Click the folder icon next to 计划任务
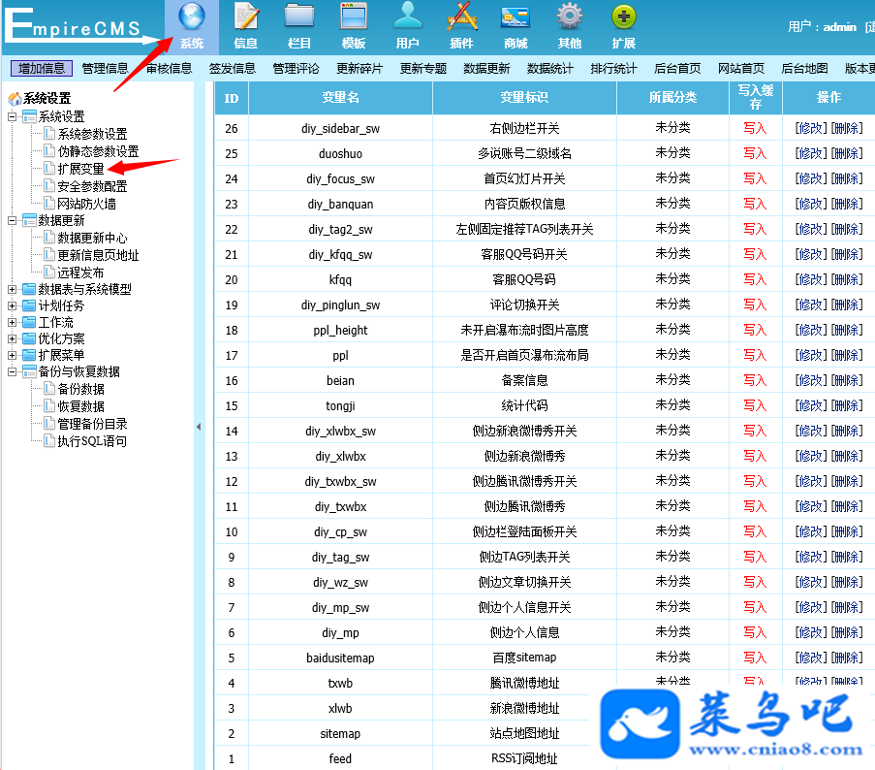Screen dimensions: 875x770 pyautogui.click(x=29, y=305)
